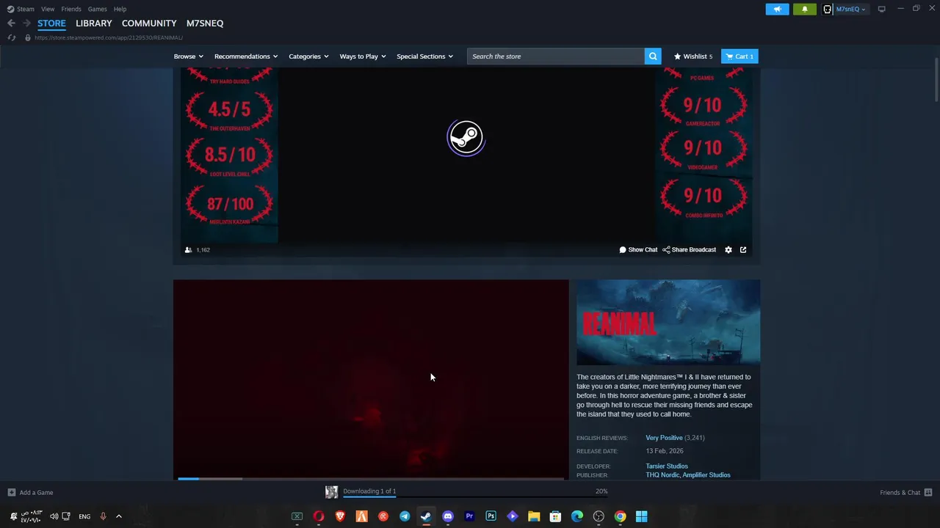Click the Add a Game plus icon

[x=11, y=492]
